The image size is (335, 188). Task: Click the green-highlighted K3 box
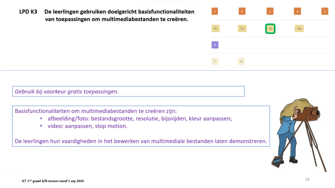tap(270, 28)
